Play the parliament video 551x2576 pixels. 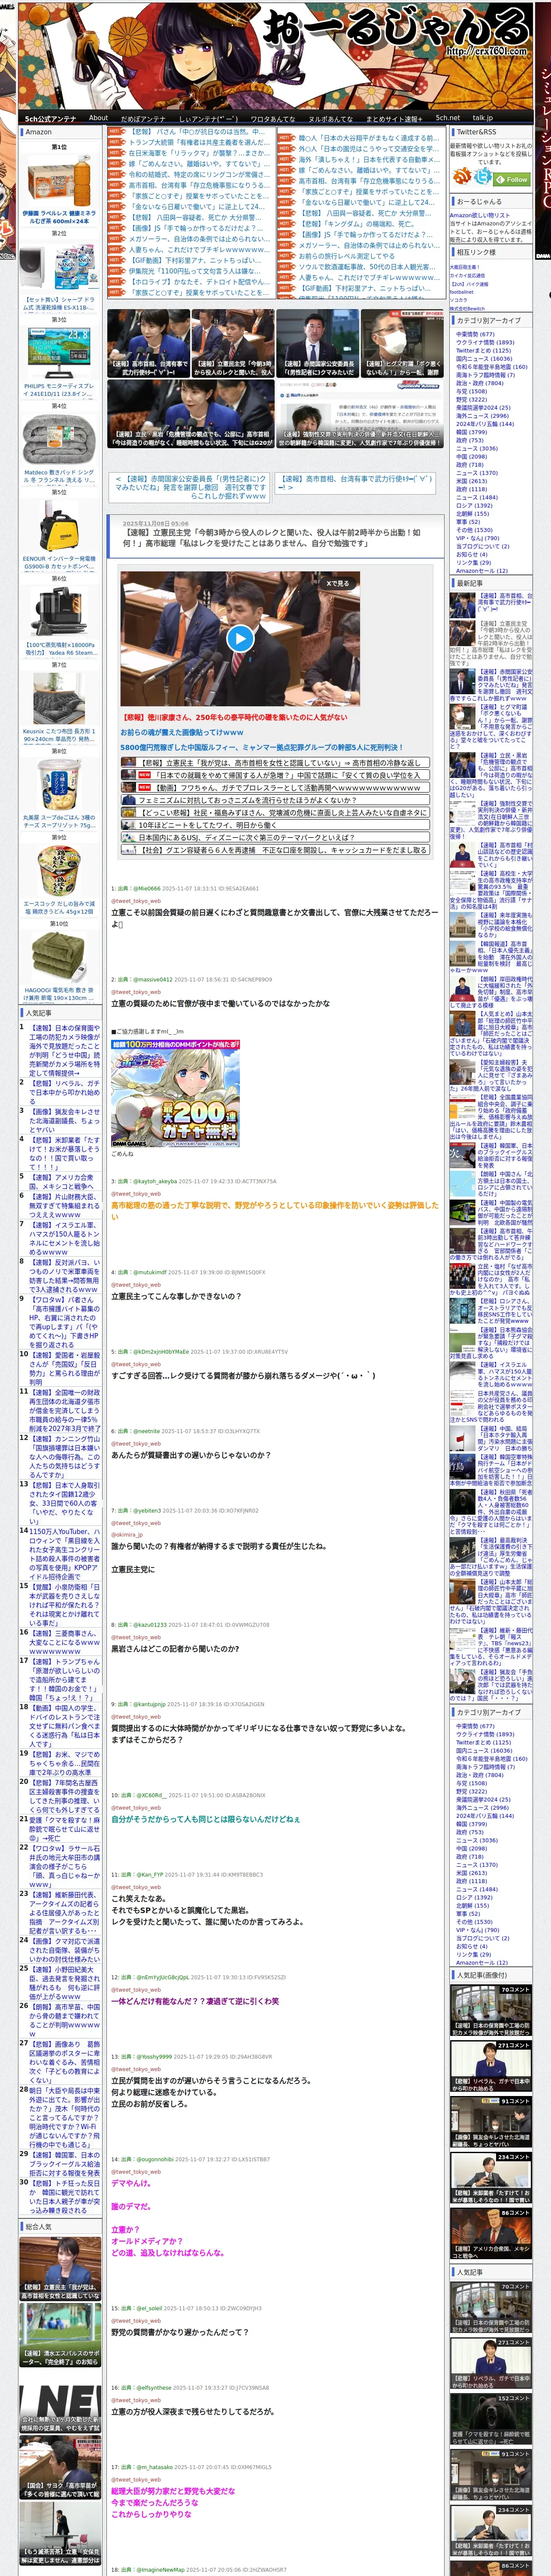point(239,638)
